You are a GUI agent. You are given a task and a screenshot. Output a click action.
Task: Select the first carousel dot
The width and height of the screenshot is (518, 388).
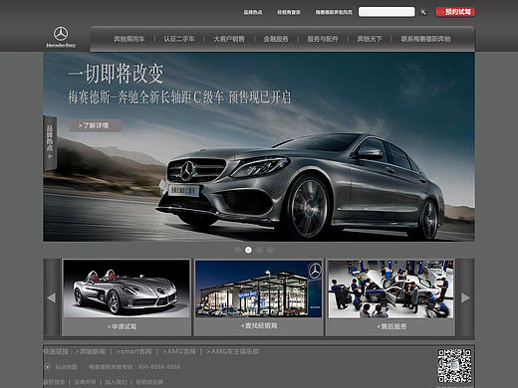[x=238, y=250]
